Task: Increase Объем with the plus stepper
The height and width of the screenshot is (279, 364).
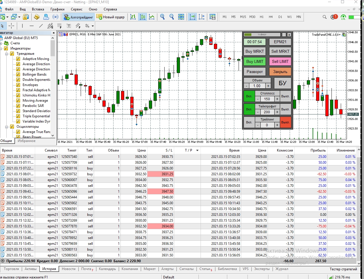Action: tap(268, 86)
